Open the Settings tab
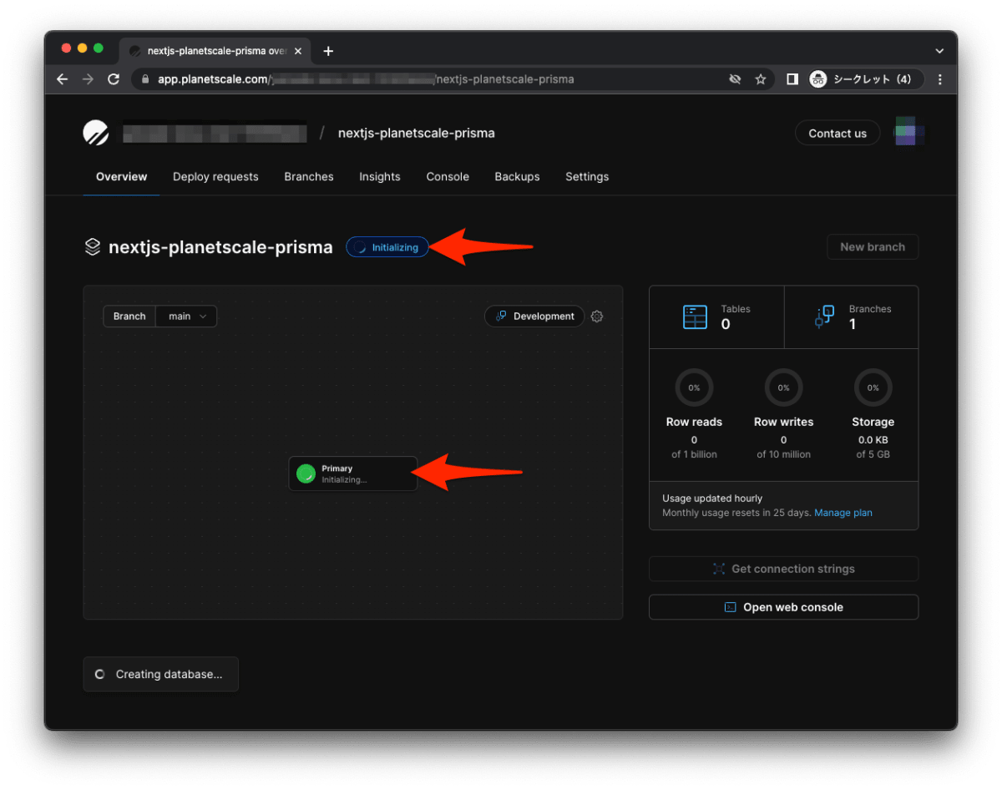This screenshot has height=790, width=1002. pos(587,176)
